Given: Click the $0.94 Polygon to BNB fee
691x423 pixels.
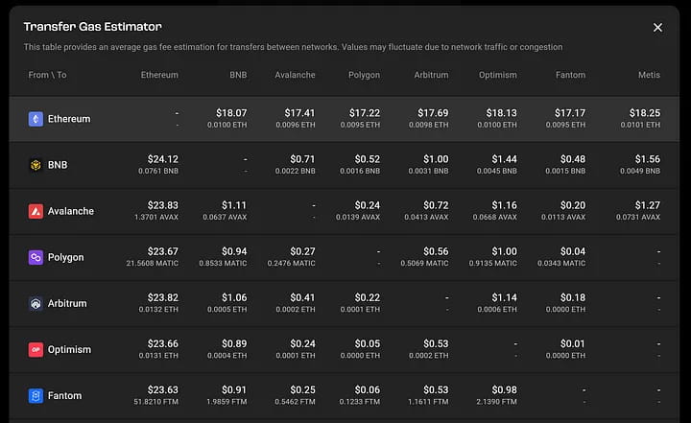Looking at the screenshot, I should click(x=234, y=251).
